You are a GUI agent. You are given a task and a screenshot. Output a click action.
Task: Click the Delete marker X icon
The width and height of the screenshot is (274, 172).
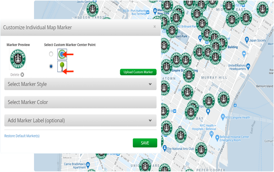[x=22, y=74]
